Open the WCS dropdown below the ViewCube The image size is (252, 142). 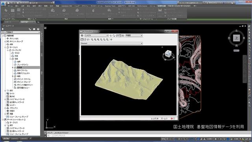236,50
